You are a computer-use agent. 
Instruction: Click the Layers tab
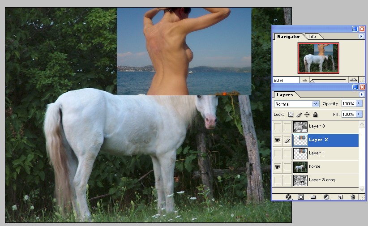pos(285,95)
